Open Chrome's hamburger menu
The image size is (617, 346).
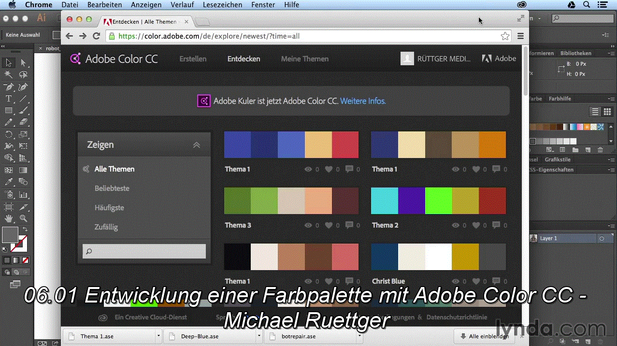520,36
